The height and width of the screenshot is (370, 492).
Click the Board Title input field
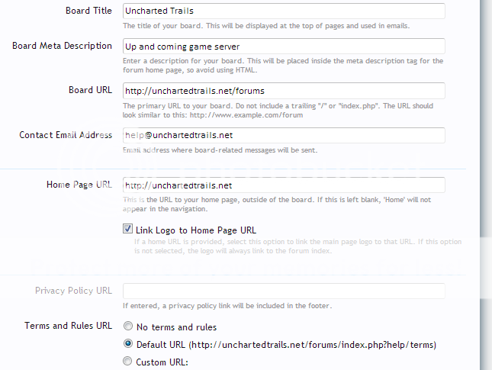coord(284,11)
